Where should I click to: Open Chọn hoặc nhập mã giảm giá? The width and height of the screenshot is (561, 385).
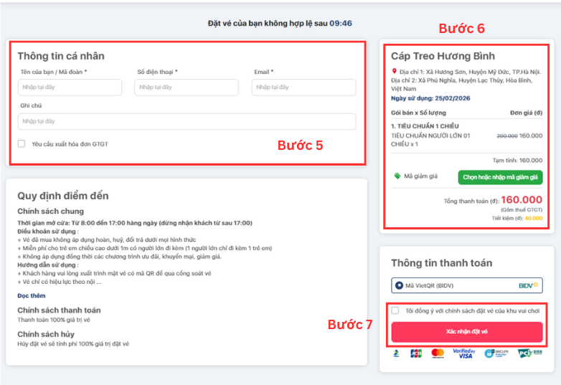[x=500, y=176]
